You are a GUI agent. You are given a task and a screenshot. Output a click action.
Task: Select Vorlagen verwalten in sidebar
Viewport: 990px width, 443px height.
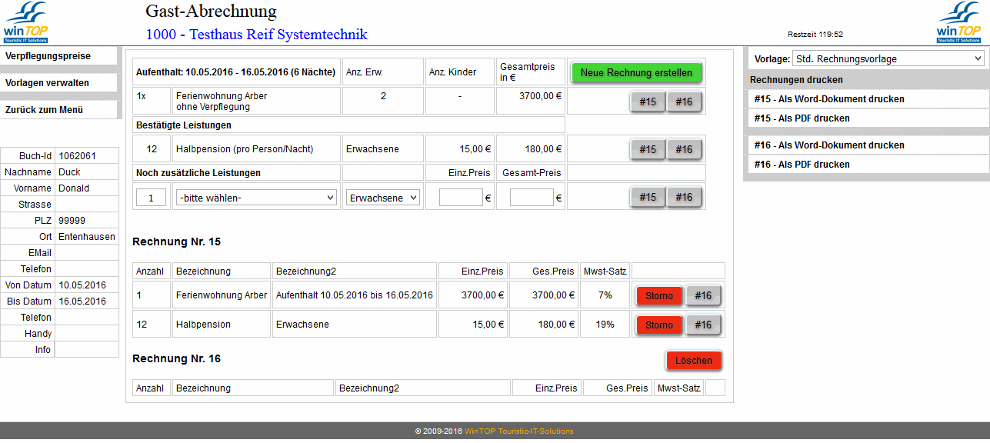coord(48,83)
